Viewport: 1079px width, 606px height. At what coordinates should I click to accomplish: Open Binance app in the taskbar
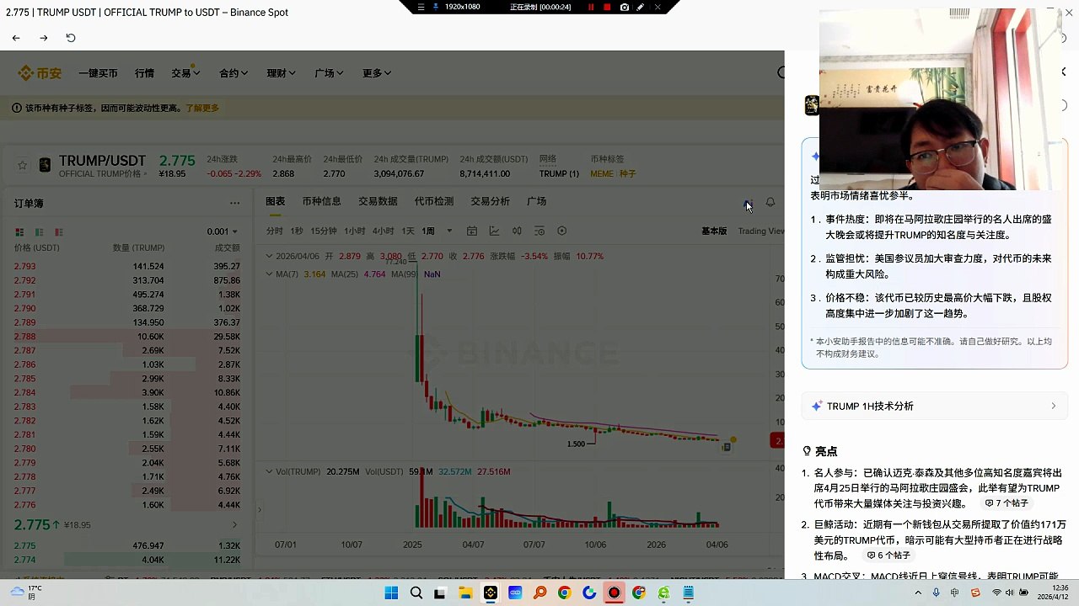point(490,593)
